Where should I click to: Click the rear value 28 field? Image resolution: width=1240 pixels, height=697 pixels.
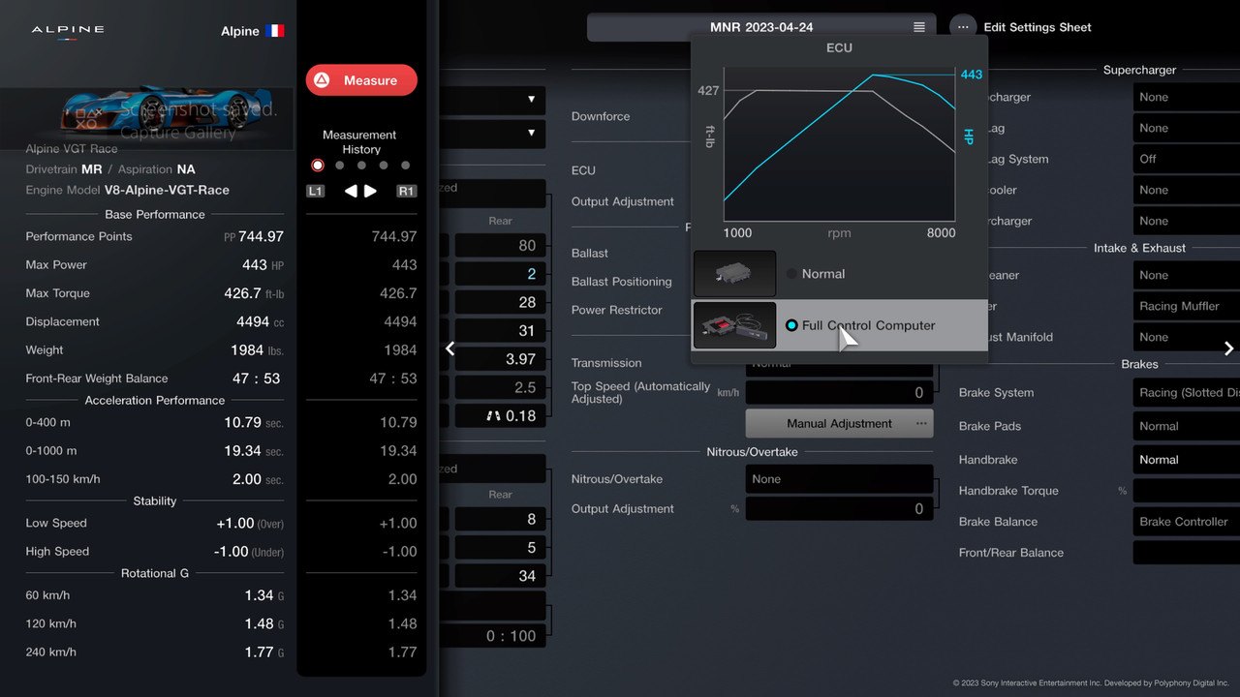coord(500,302)
